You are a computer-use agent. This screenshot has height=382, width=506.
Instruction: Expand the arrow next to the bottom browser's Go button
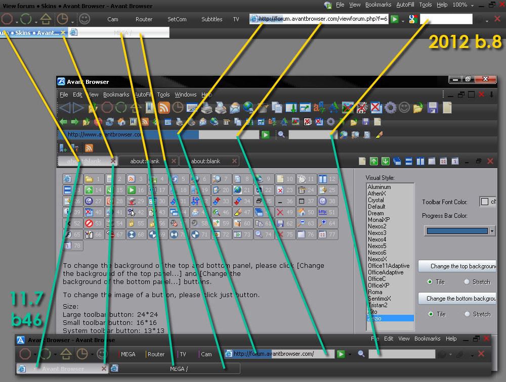coord(350,355)
